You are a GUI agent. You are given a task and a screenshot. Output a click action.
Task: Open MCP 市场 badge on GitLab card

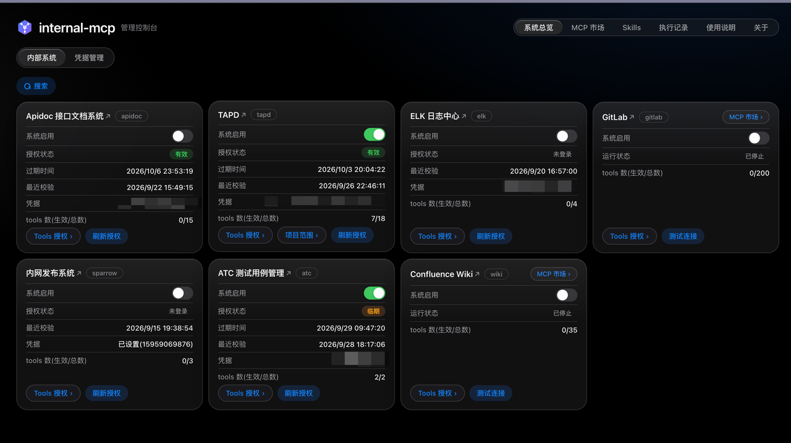click(746, 117)
